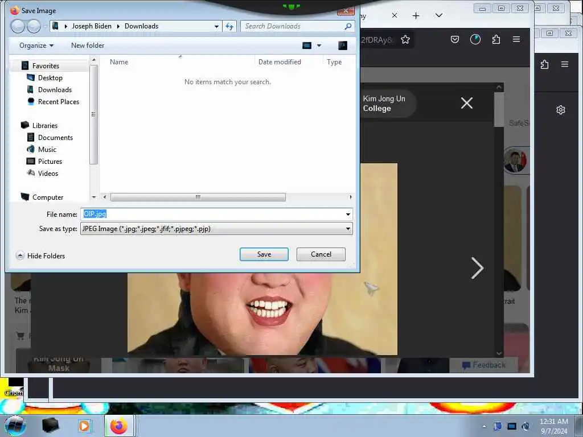Select Music library
The width and height of the screenshot is (583, 437).
click(x=47, y=150)
